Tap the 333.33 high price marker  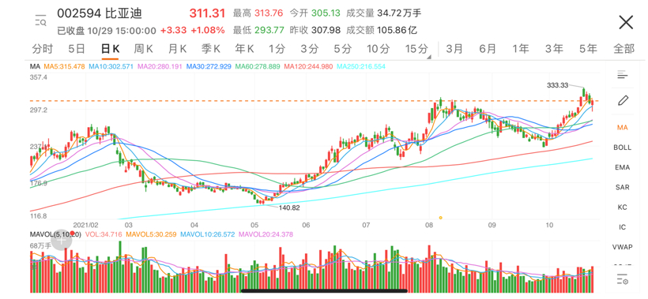tap(557, 85)
